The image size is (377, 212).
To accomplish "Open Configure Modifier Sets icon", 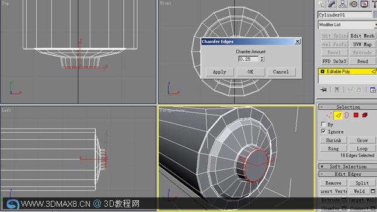I will pos(372,90).
